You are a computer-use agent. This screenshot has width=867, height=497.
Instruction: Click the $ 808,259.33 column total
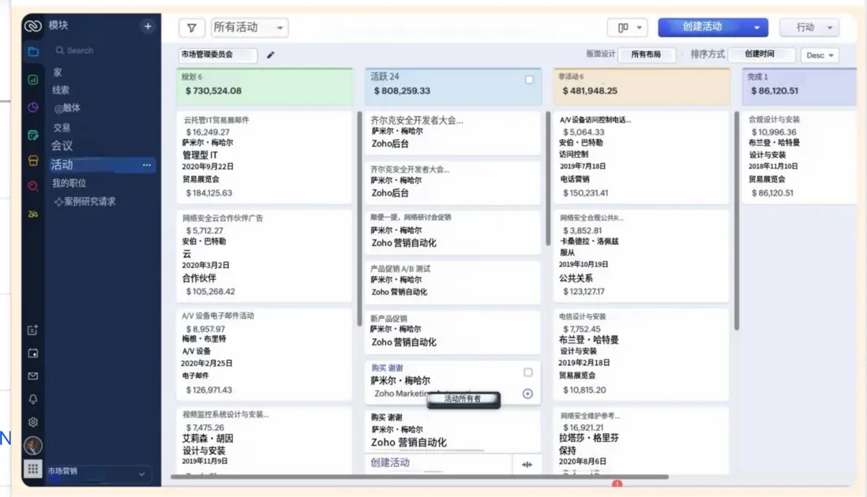pyautogui.click(x=402, y=92)
